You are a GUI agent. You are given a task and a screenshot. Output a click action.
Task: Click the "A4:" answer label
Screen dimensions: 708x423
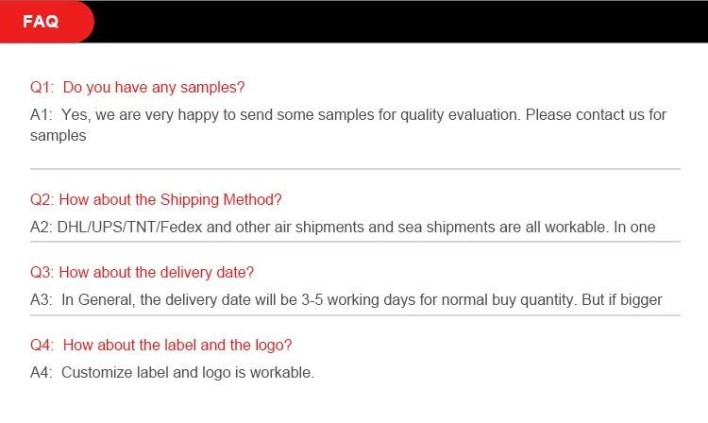coord(42,372)
